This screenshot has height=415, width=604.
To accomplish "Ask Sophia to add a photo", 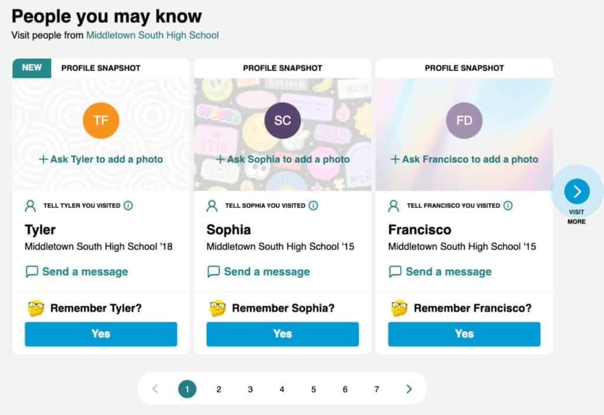I will click(x=283, y=159).
